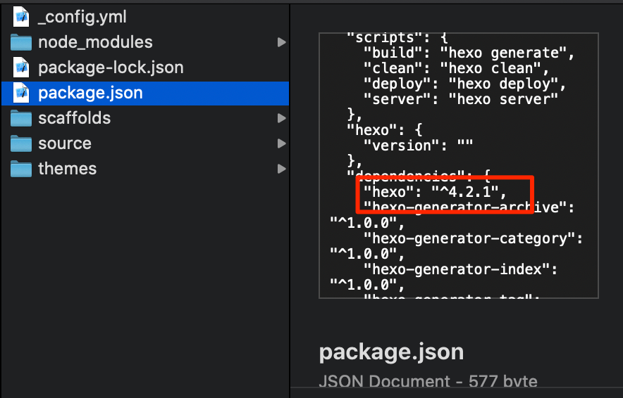Expand the node_modules folder arrow

click(281, 42)
